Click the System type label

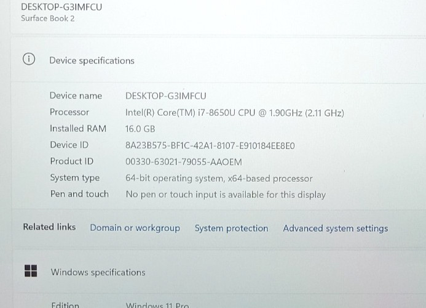pyautogui.click(x=75, y=178)
